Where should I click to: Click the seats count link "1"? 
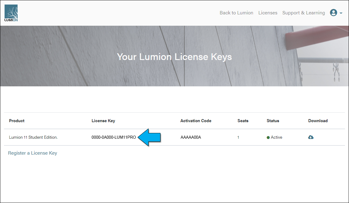tap(238, 137)
